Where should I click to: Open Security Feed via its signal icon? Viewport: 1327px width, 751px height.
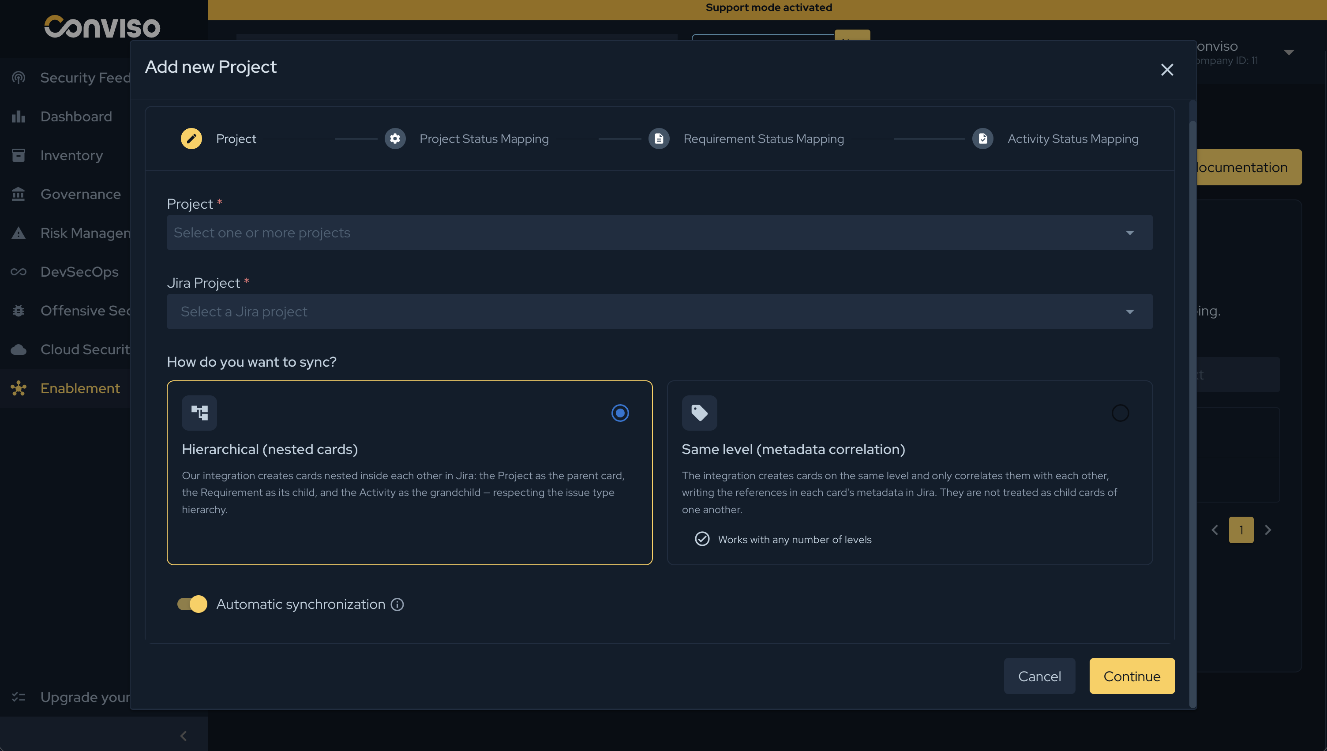point(19,77)
